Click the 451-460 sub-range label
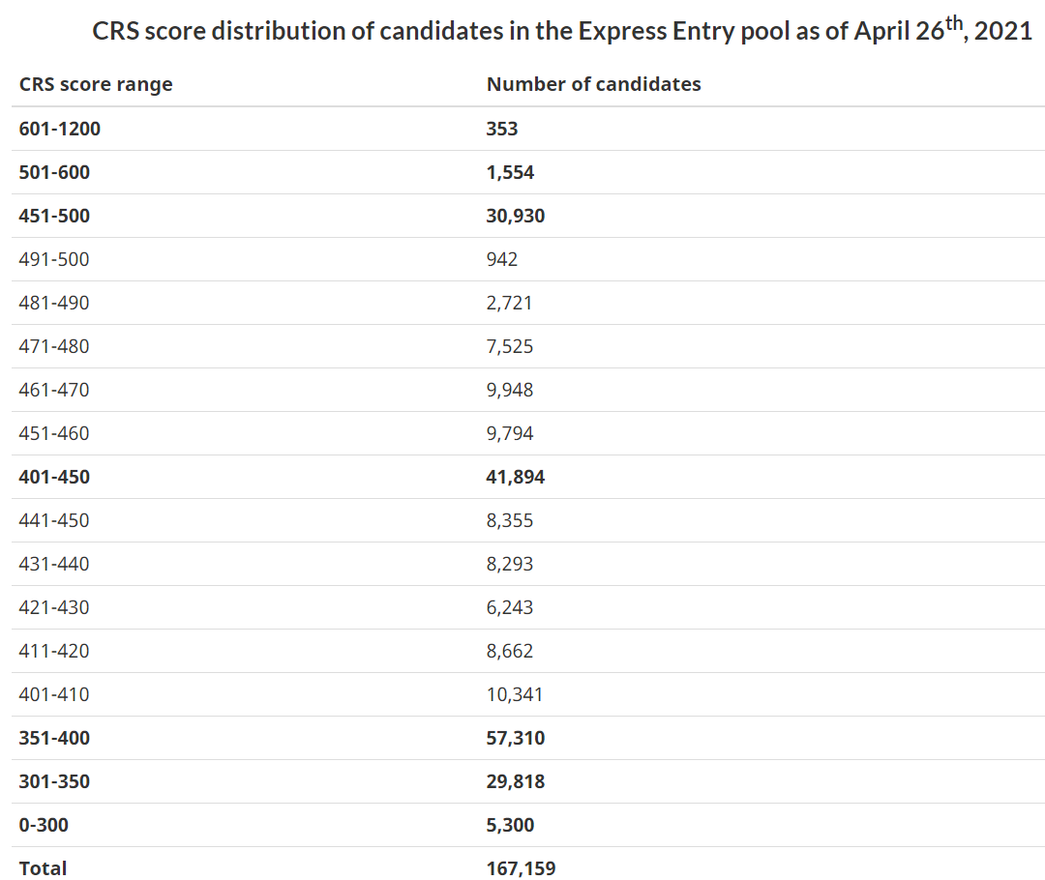This screenshot has height=880, width=1045. [54, 433]
